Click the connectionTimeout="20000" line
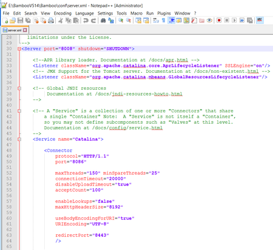The image size is (273, 250). tap(90, 179)
